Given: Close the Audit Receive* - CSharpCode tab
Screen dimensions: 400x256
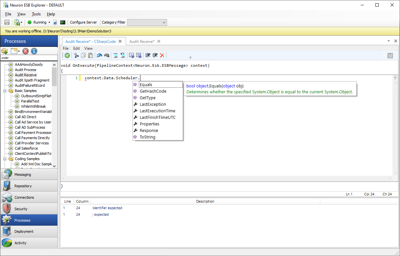Looking at the screenshot, I should (120, 41).
